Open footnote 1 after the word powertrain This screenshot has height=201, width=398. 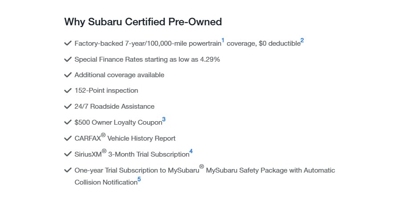(223, 41)
